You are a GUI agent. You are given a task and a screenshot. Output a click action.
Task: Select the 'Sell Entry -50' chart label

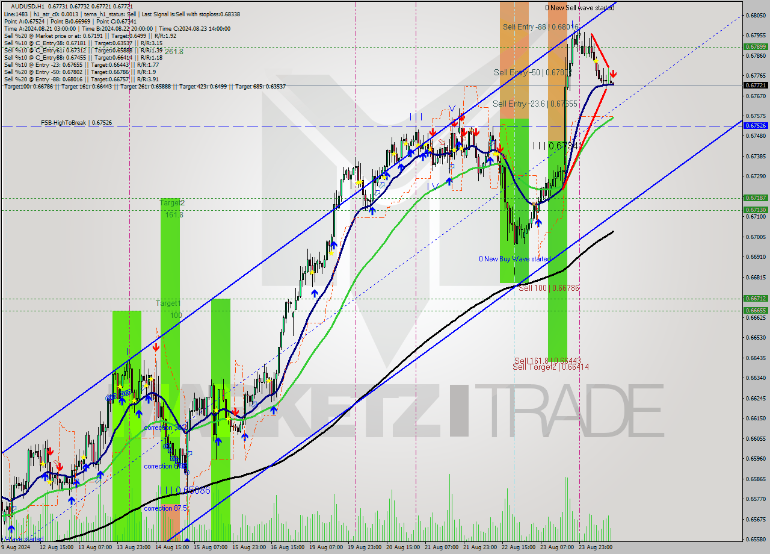tap(532, 72)
